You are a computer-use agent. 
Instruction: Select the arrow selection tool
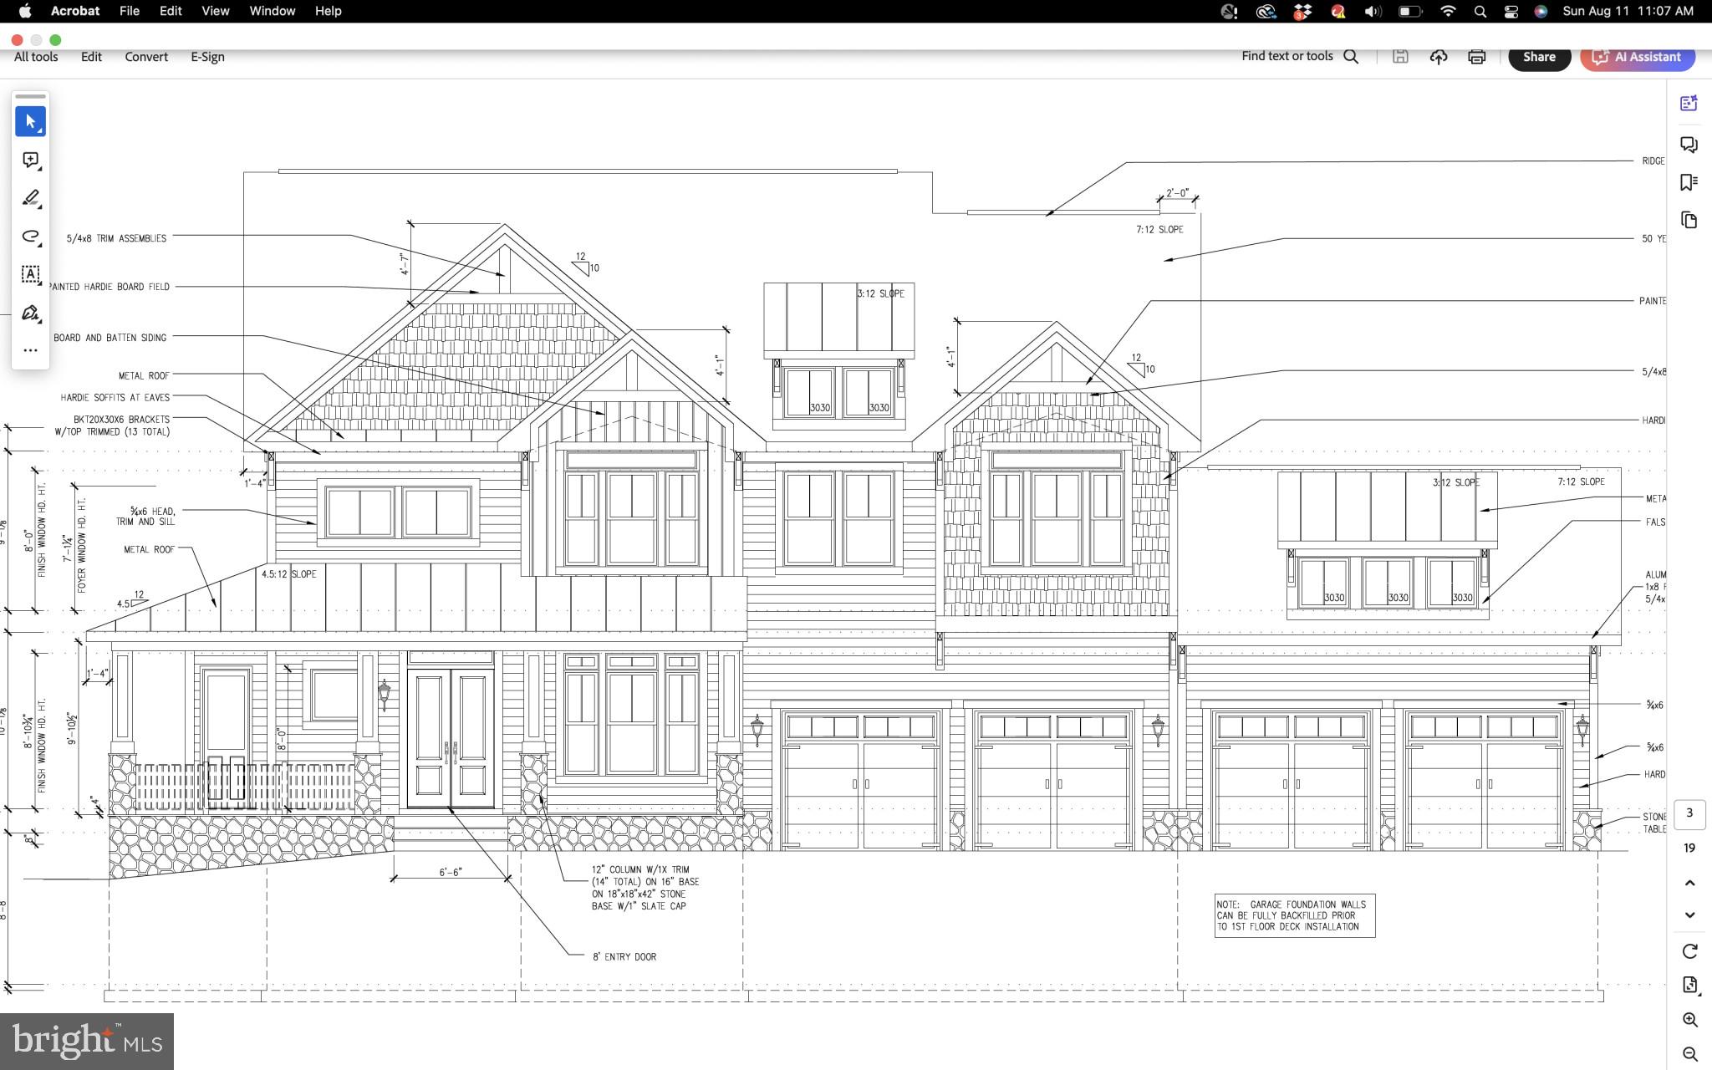(x=30, y=122)
